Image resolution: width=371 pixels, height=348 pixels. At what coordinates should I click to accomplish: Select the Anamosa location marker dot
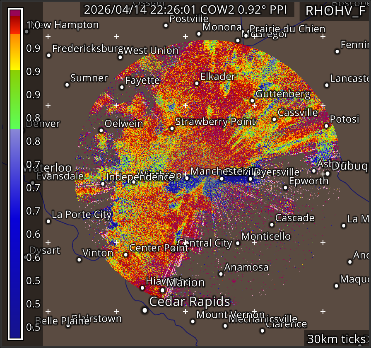point(221,274)
